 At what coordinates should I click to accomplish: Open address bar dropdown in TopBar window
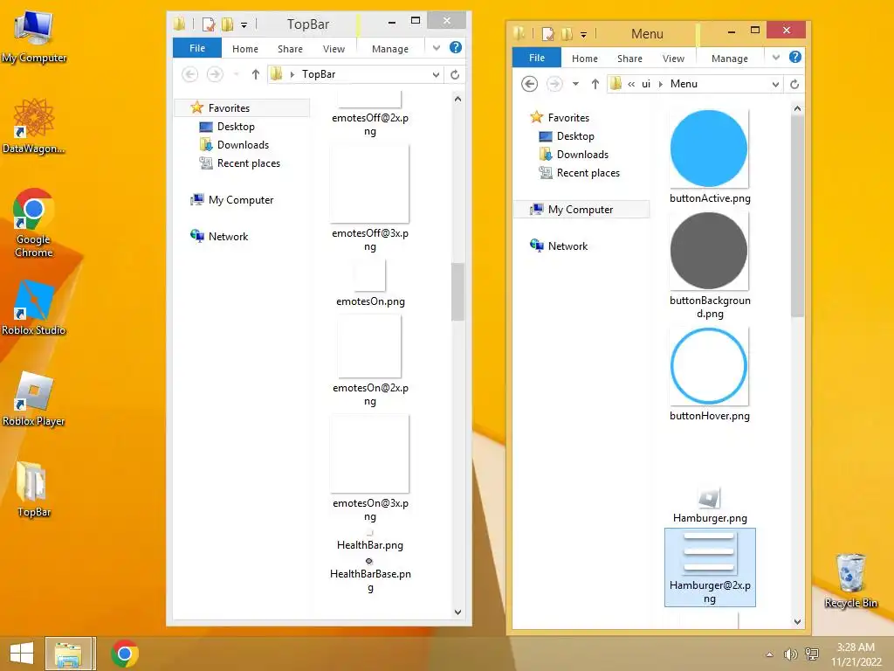pos(436,75)
